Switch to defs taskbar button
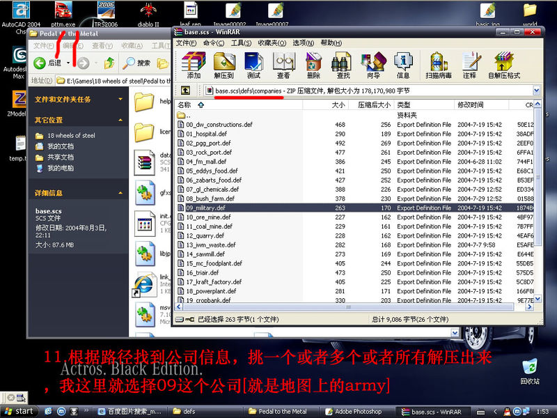The image size is (557, 418). [205, 411]
